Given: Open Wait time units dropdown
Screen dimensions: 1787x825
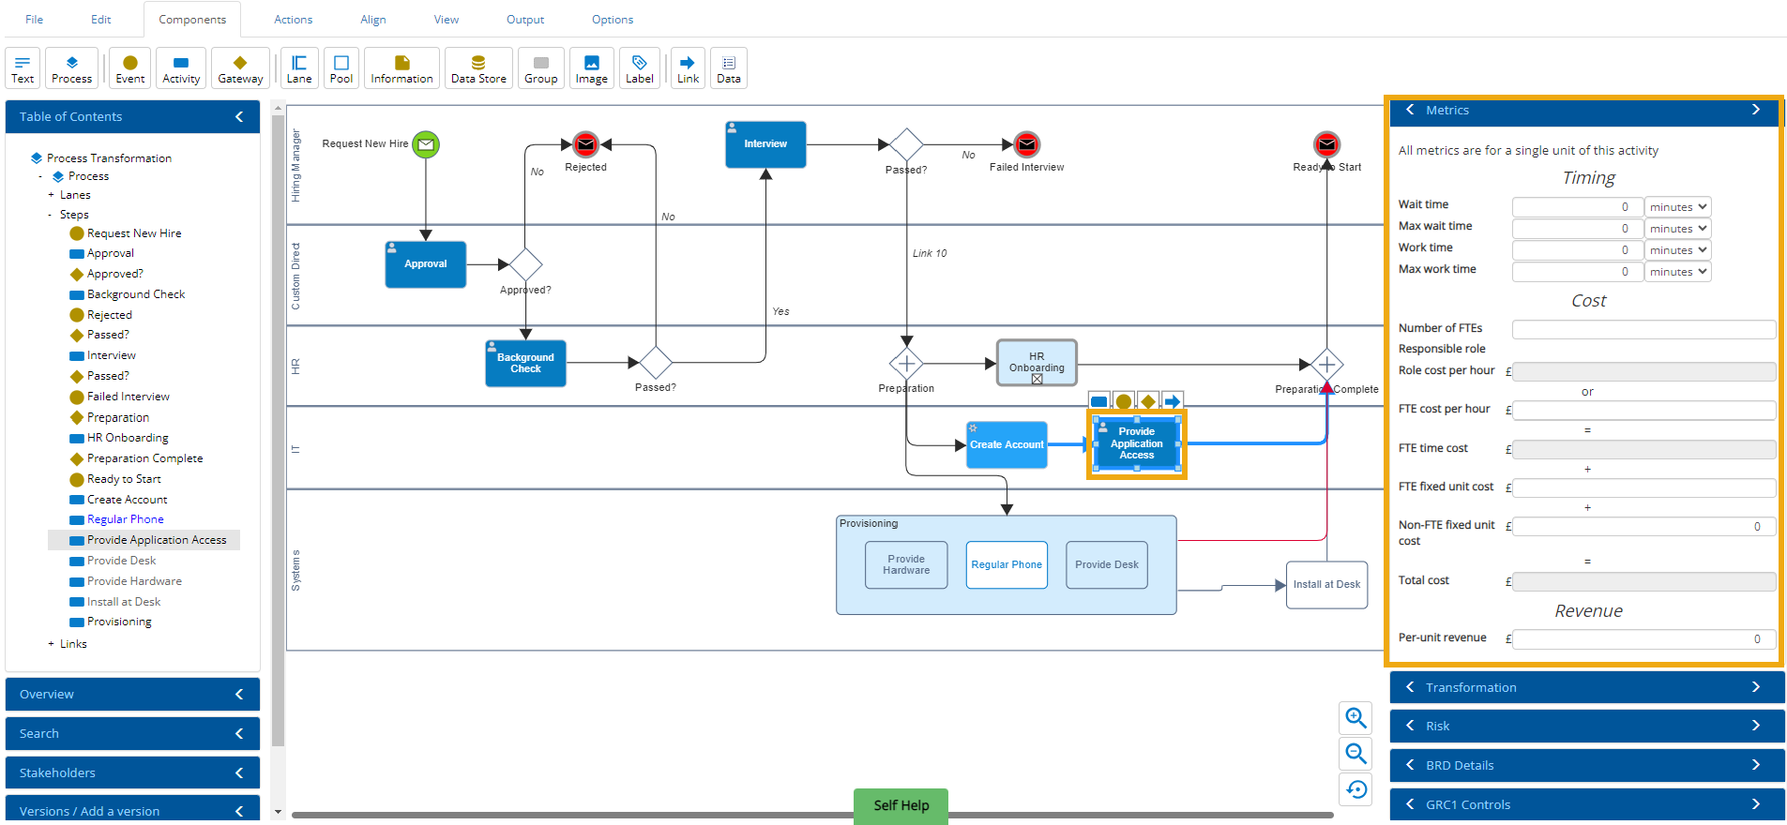Looking at the screenshot, I should 1677,207.
